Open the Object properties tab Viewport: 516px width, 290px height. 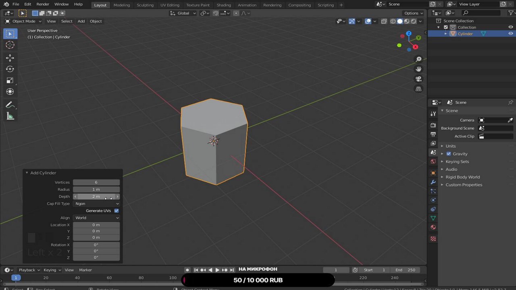coord(433,173)
